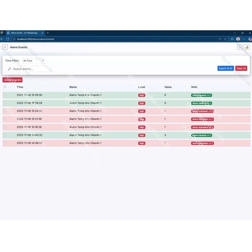Viewport: 252px width, 252px height.
Task: Click the header icon left of the moon
Action: click(240, 47)
